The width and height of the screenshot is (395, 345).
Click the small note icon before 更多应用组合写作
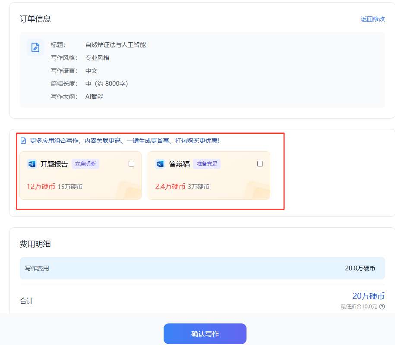(x=24, y=141)
